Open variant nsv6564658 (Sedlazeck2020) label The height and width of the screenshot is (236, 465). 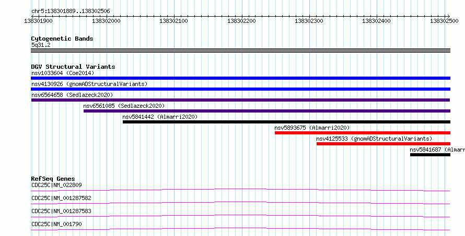tap(72, 95)
